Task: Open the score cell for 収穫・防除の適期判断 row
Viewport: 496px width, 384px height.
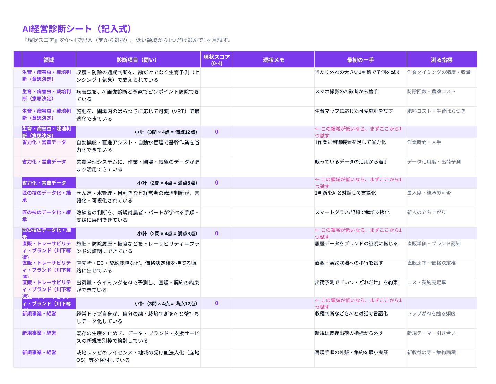Action: point(217,77)
